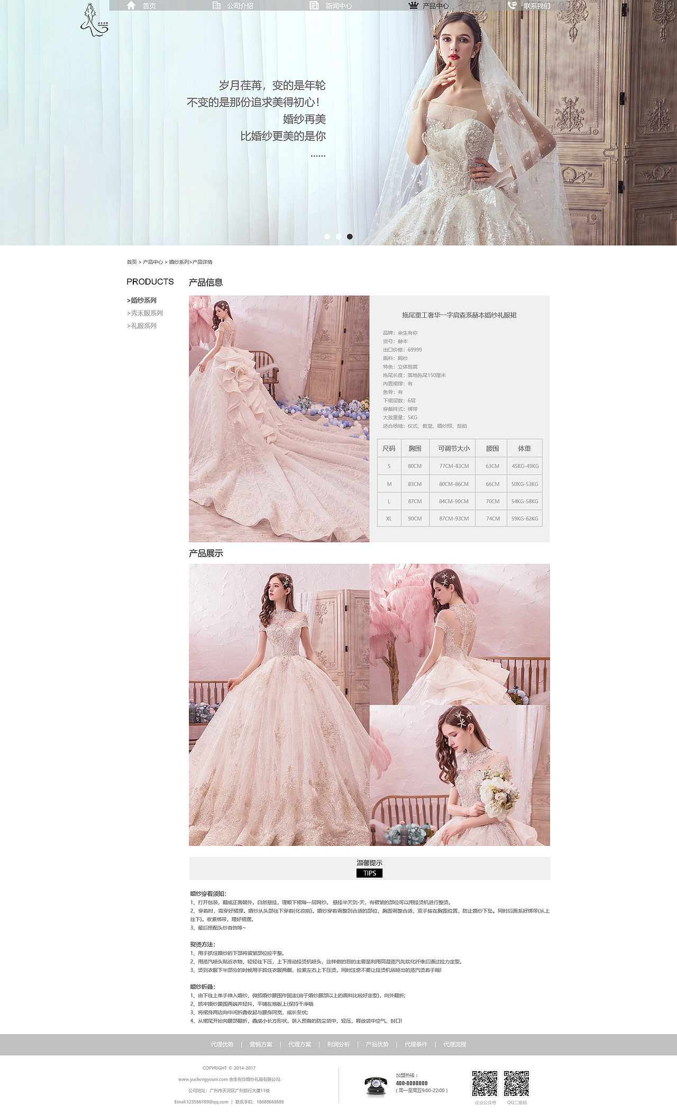
Task: Click the 84CM-90CM cell in L row
Action: coord(453,501)
